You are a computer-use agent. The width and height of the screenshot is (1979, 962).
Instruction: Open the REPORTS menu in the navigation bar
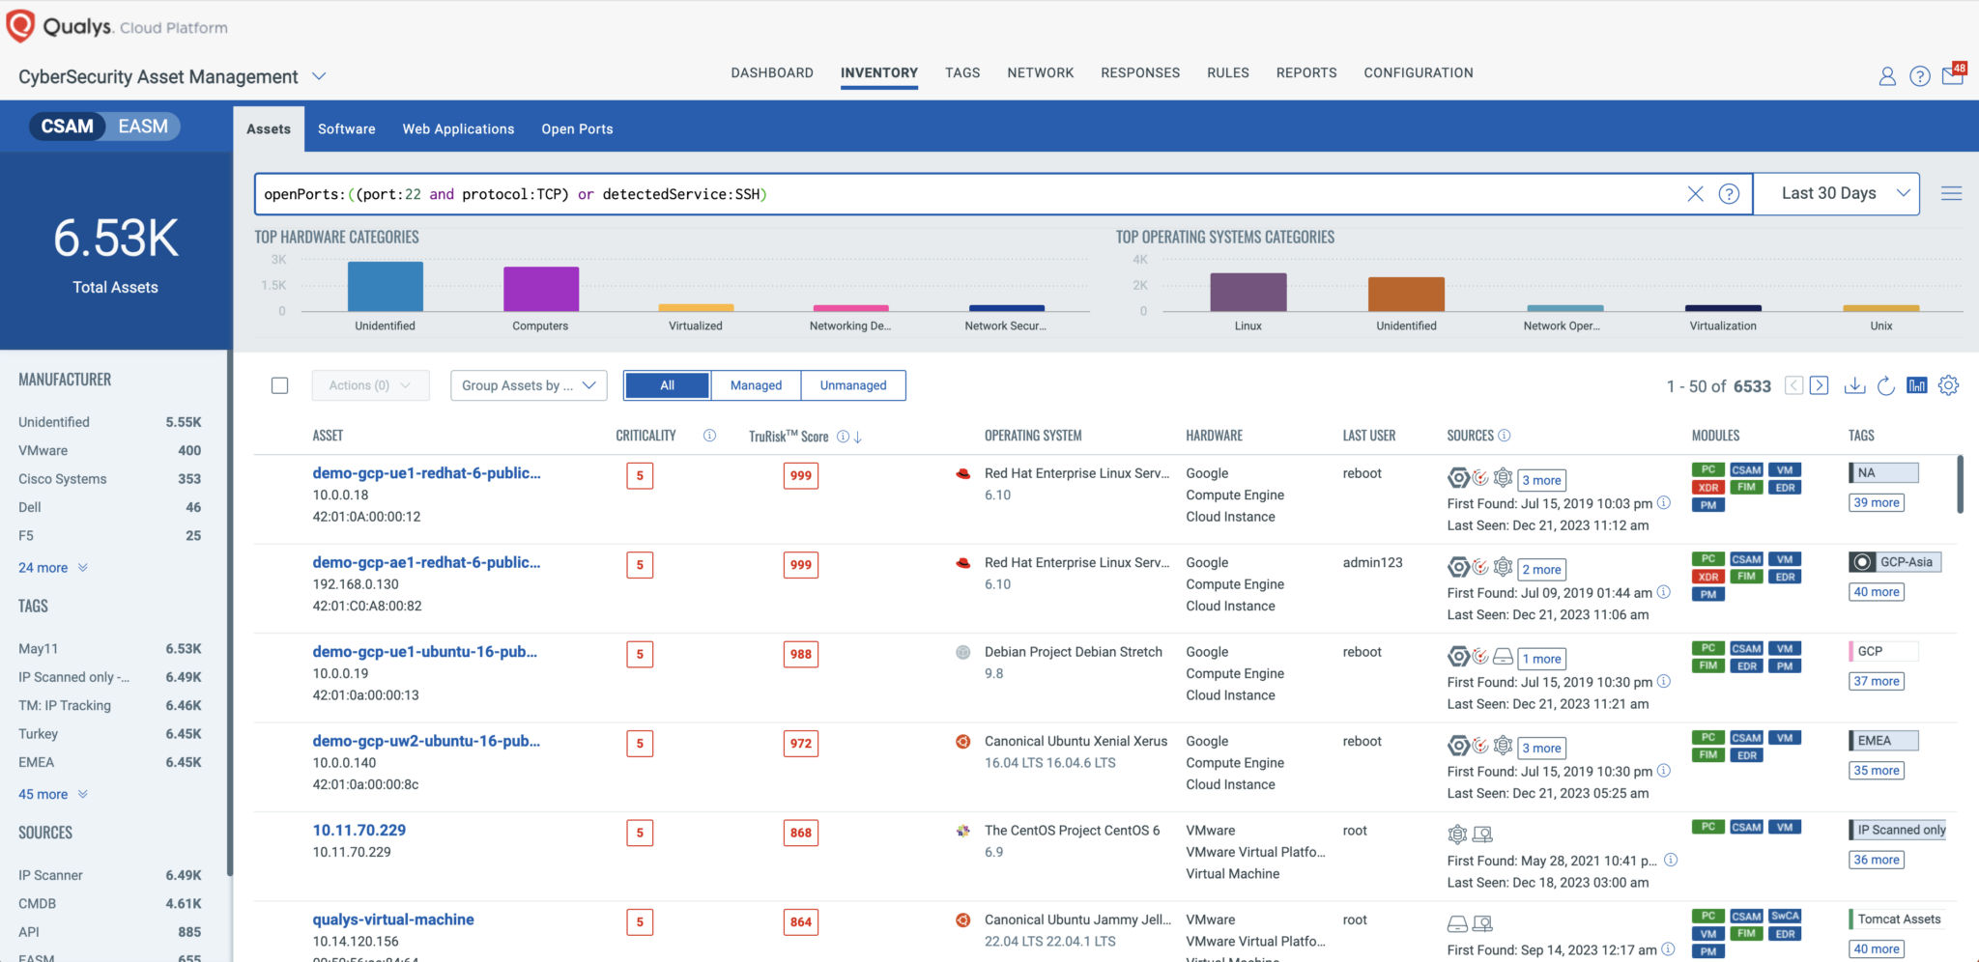pos(1306,72)
